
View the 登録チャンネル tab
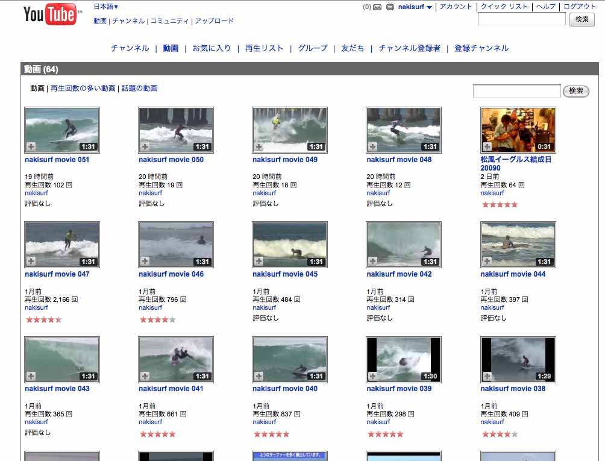481,48
